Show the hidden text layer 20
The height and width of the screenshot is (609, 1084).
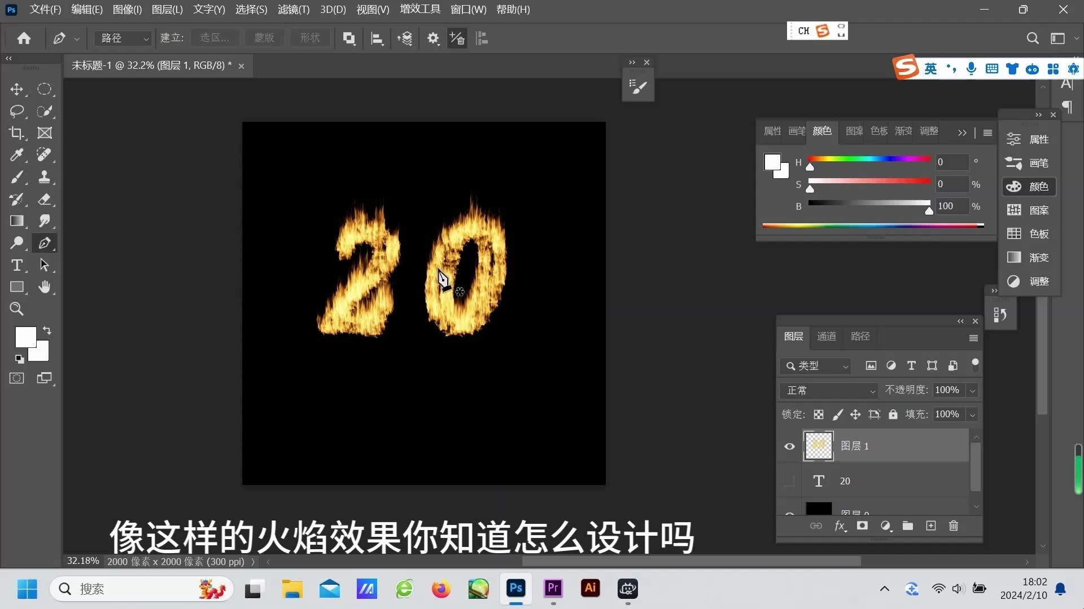(x=789, y=481)
